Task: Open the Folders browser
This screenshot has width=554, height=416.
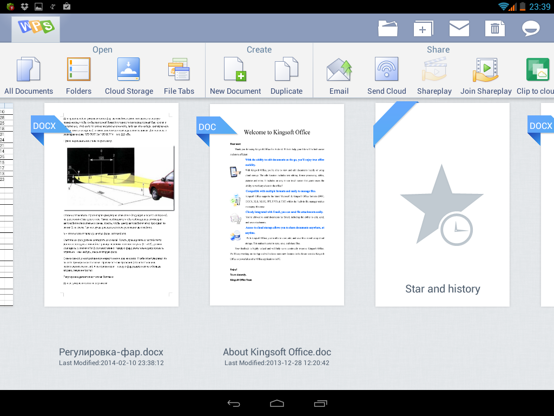Action: [79, 76]
